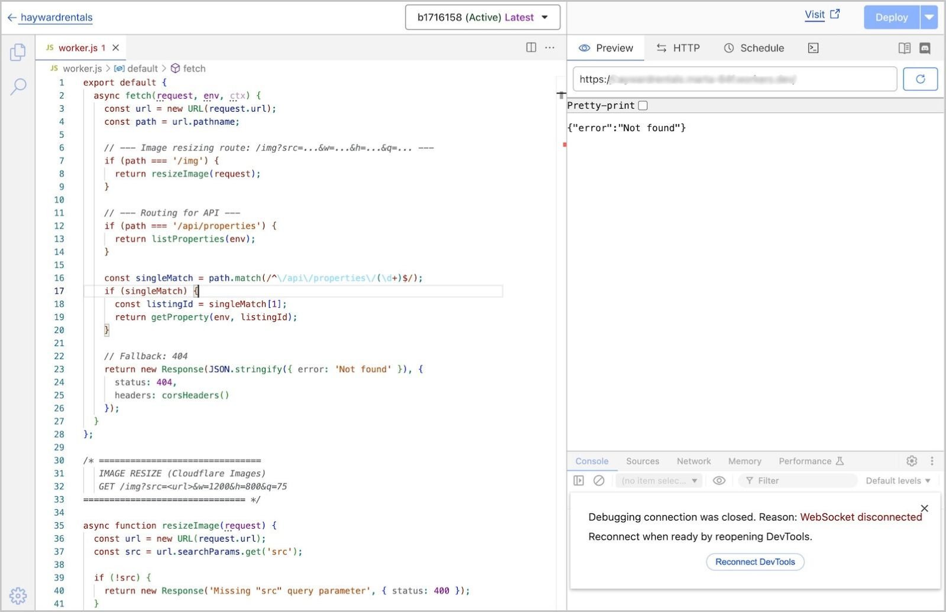Open the file explorer icon in sidebar
946x612 pixels.
pyautogui.click(x=18, y=52)
